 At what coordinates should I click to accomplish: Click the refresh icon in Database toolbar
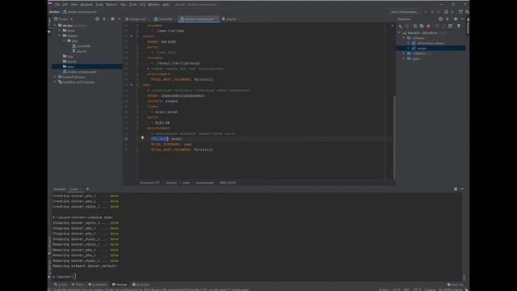[415, 26]
